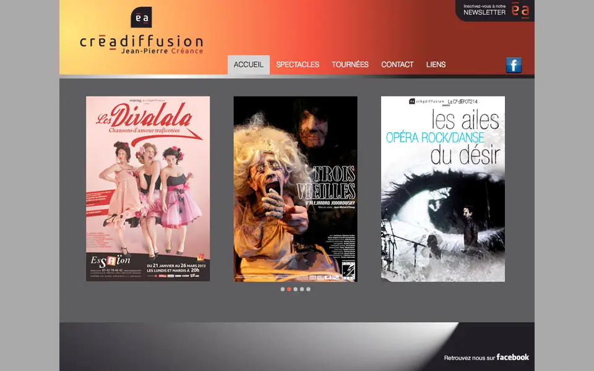594x371 pixels.
Task: Open the Spectacles menu item
Action: pyautogui.click(x=298, y=65)
